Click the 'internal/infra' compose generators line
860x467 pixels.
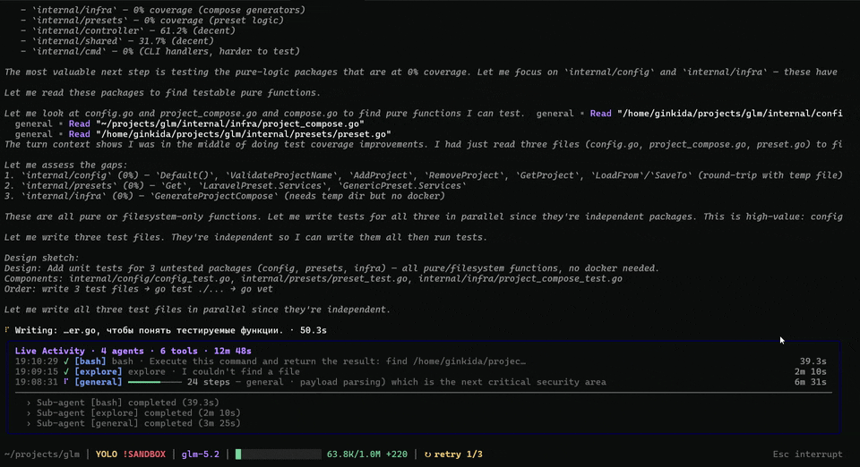(x=163, y=10)
